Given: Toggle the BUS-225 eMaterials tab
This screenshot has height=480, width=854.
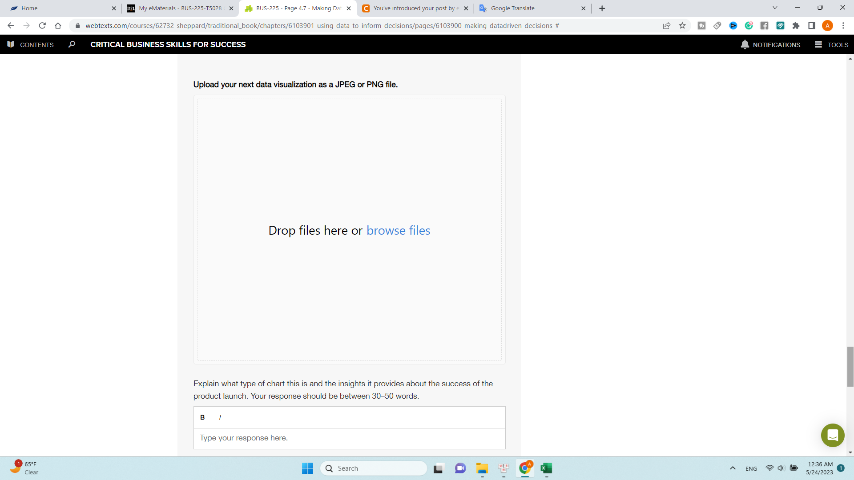Looking at the screenshot, I should click(181, 8).
